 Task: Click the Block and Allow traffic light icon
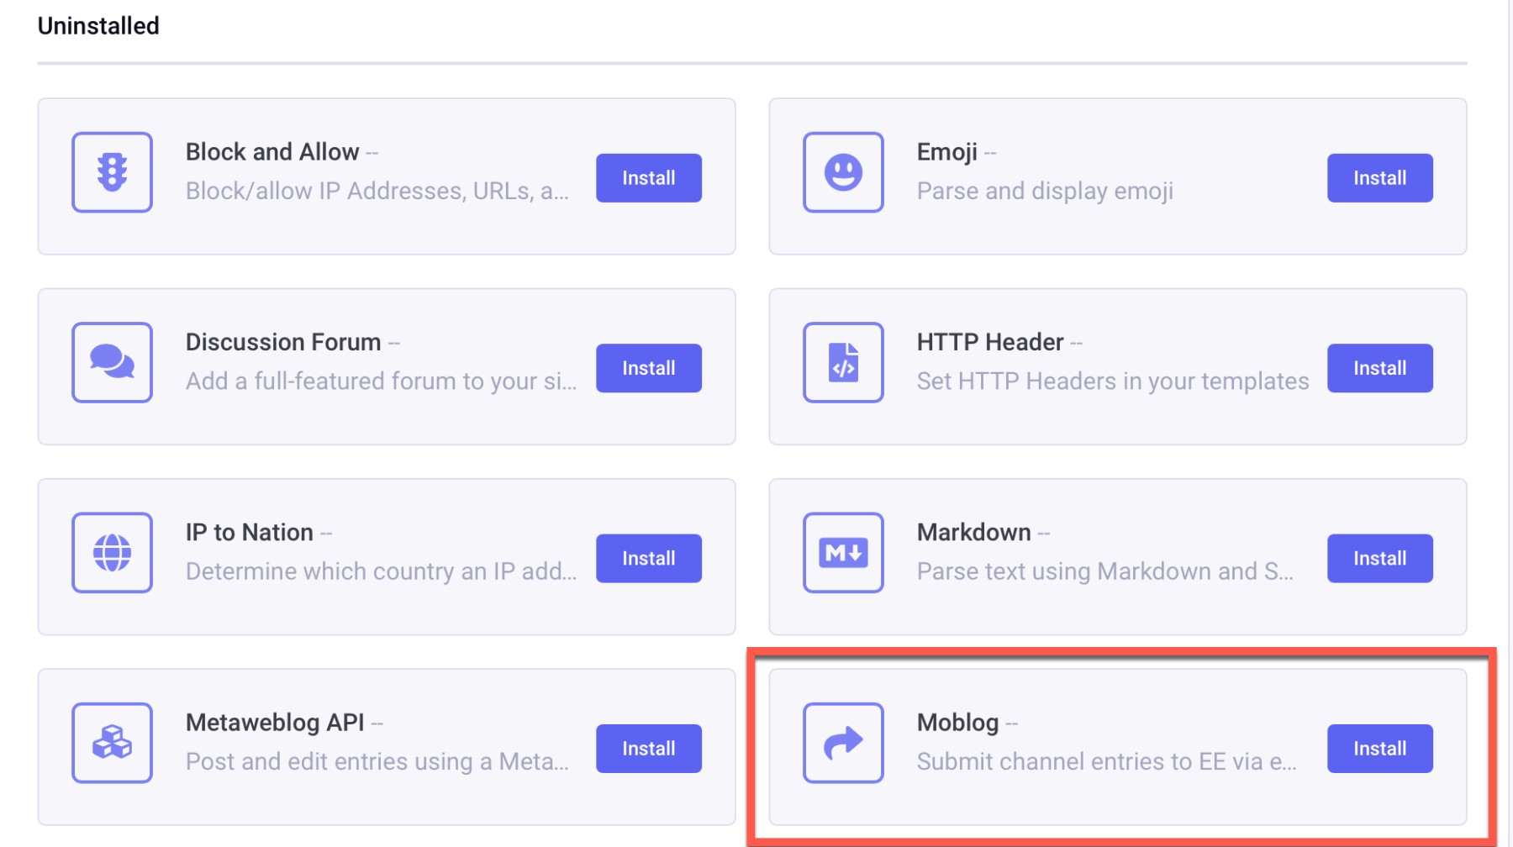(x=112, y=172)
